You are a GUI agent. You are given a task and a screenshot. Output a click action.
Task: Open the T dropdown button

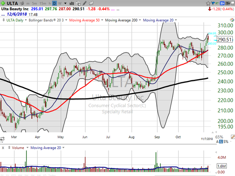pyautogui.click(x=228, y=3)
